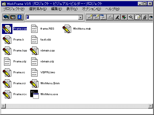Click the magnifier browse toolbar icon
This screenshot has height=115, width=154.
(131, 17)
